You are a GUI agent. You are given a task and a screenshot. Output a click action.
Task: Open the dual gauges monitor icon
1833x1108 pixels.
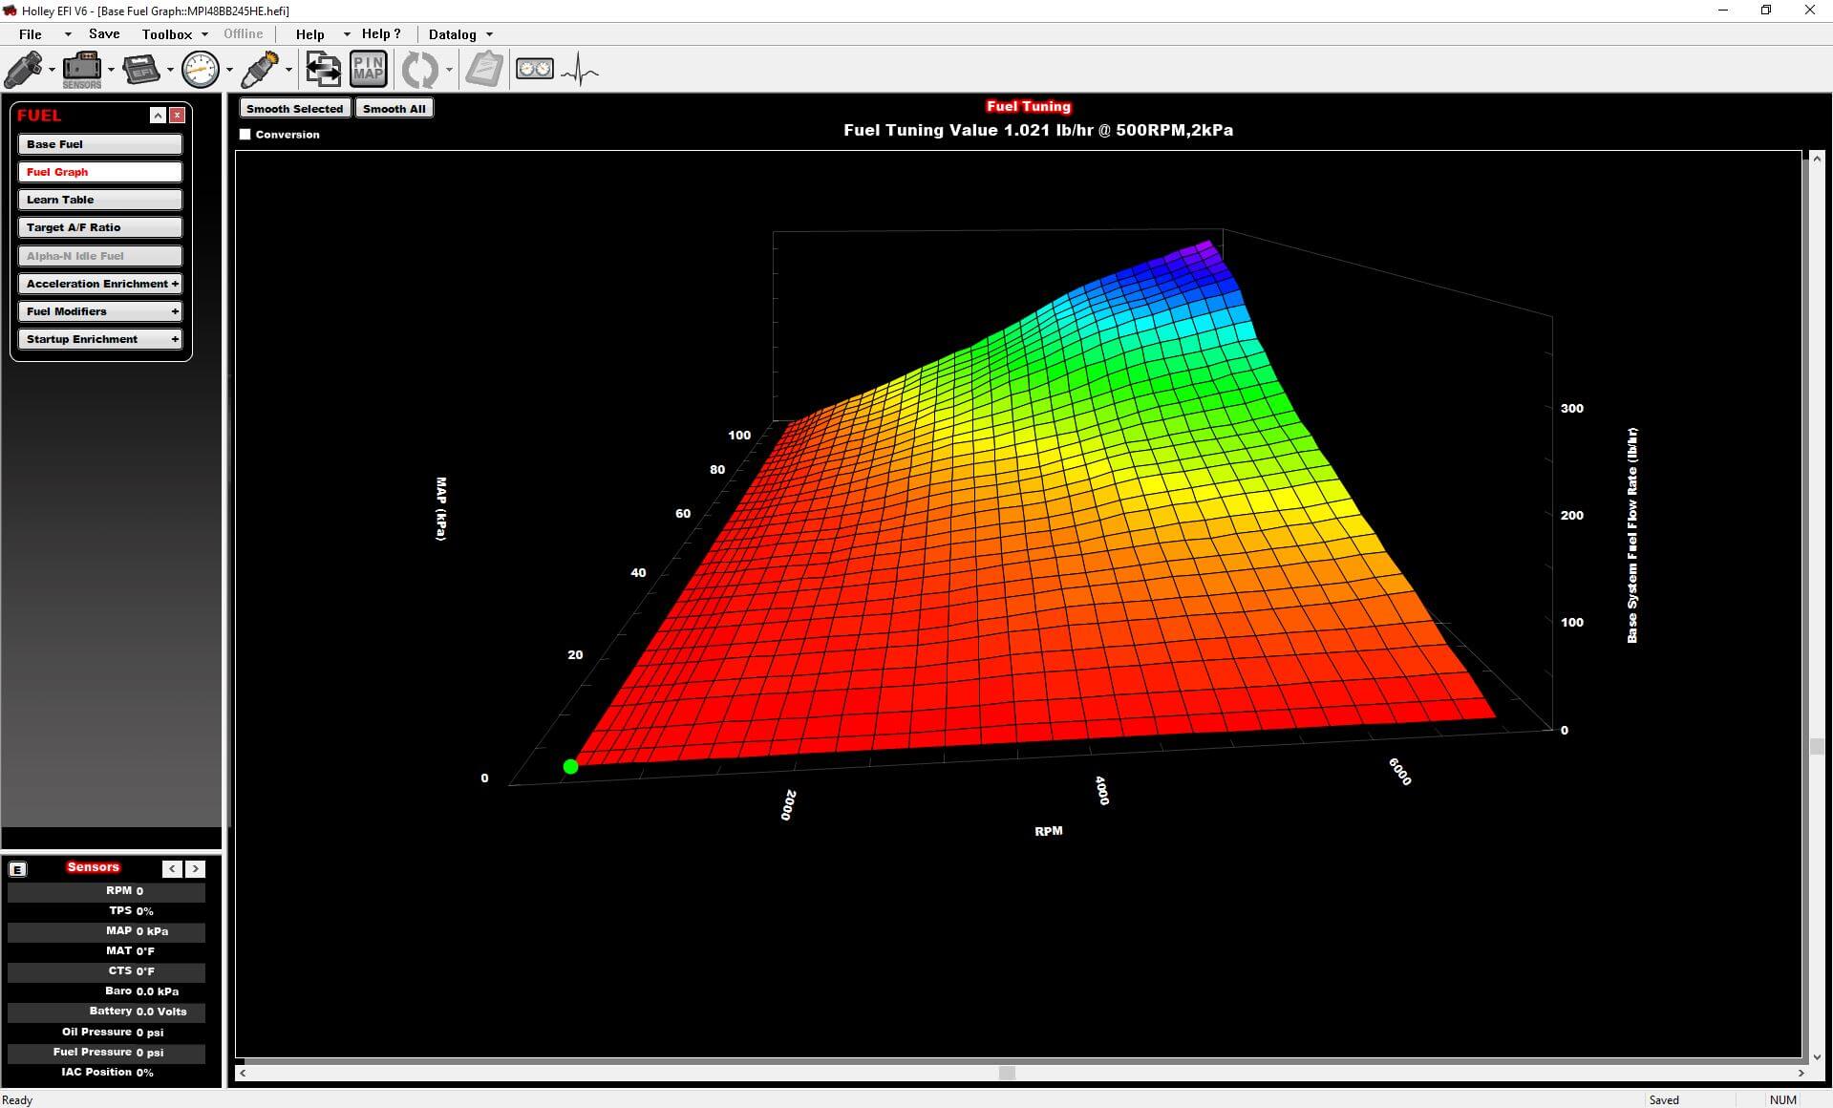(x=535, y=68)
